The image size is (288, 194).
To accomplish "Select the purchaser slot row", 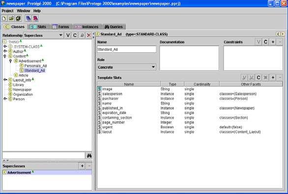I will coord(190,99).
